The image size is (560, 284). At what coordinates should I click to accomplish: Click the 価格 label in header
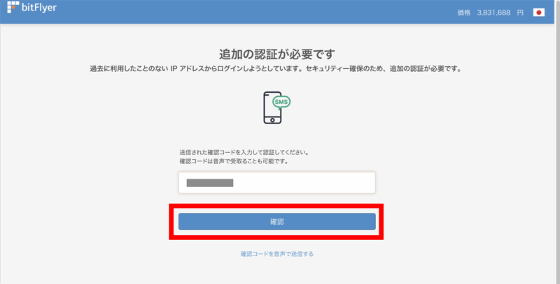pyautogui.click(x=464, y=13)
